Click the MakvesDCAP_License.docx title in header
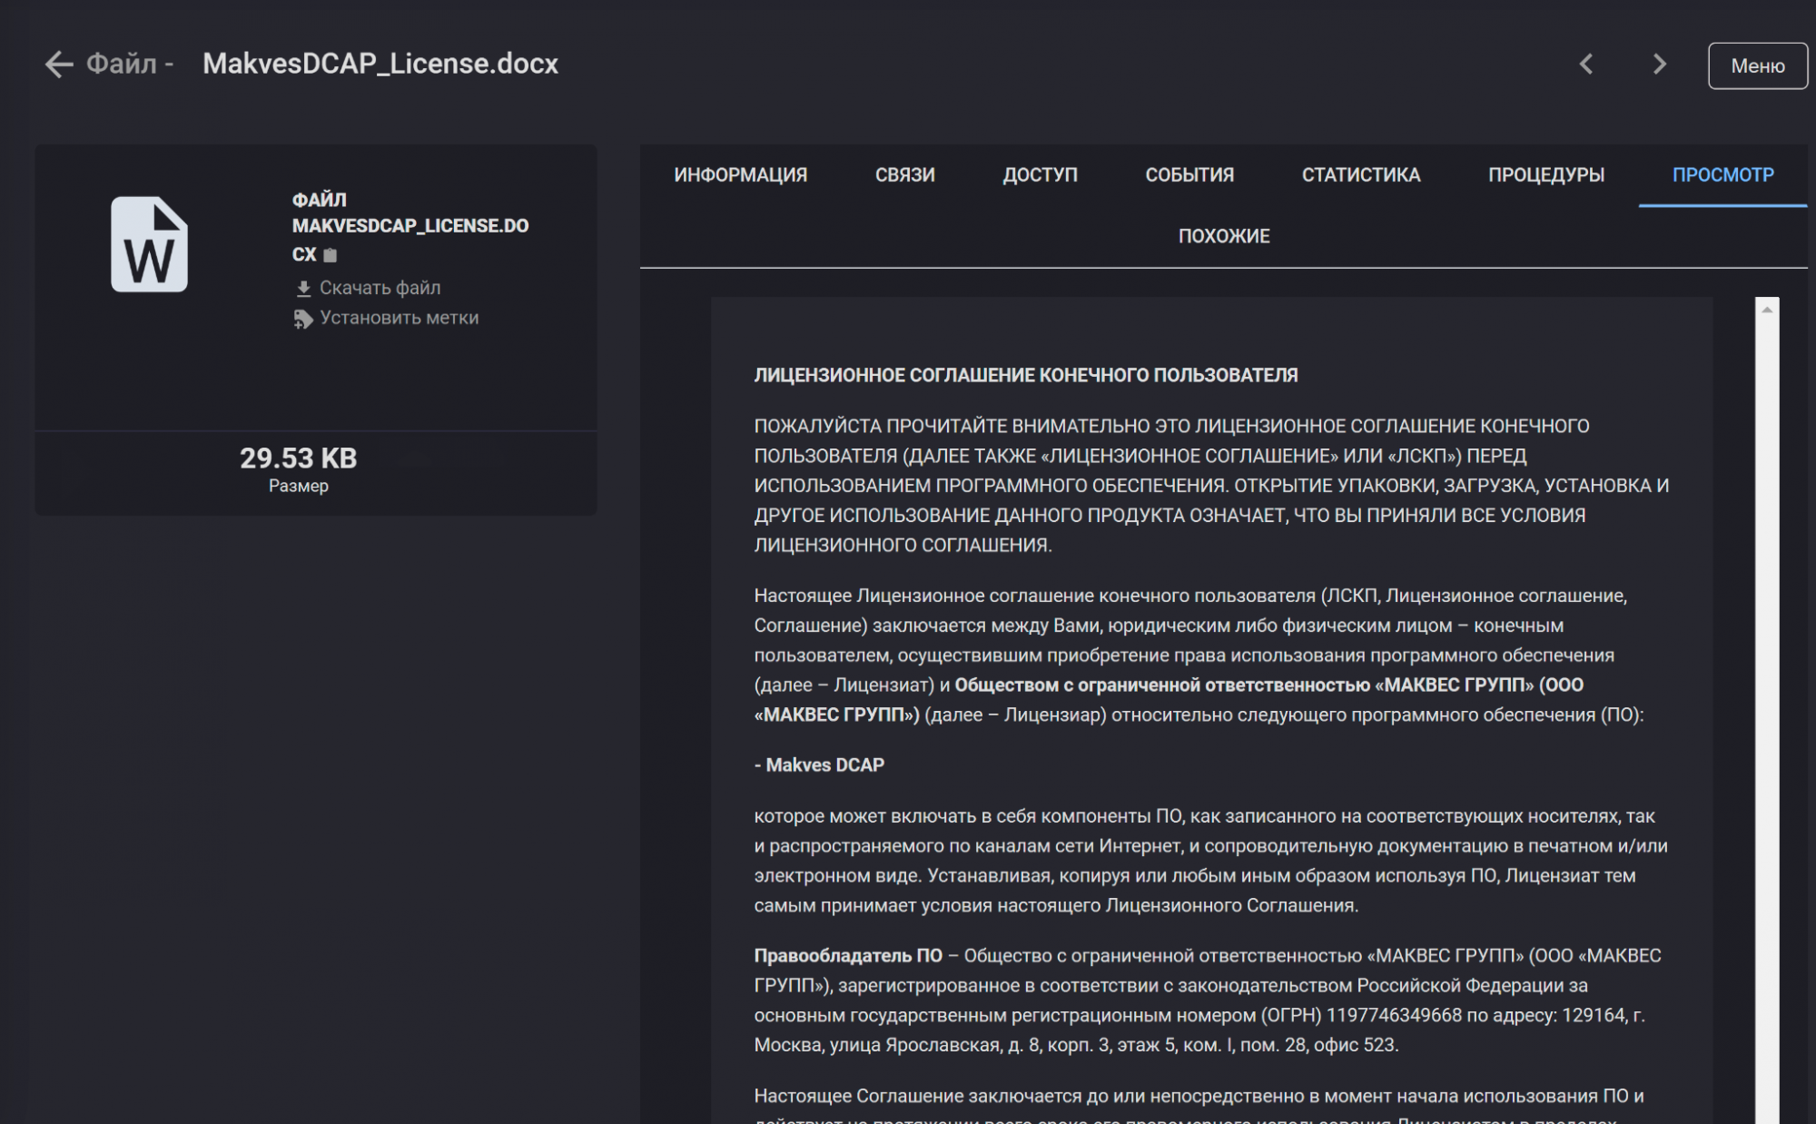 tap(380, 64)
